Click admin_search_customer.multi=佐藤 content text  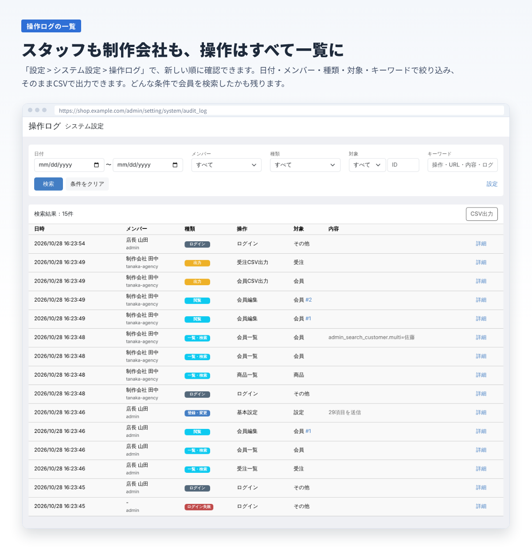pos(372,338)
